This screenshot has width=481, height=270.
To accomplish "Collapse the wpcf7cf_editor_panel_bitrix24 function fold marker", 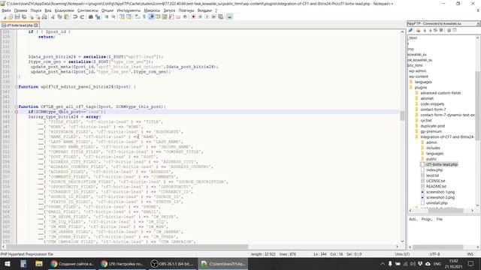I will tap(17, 87).
